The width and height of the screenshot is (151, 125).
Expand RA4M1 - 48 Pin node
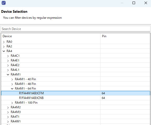pos(12,84)
